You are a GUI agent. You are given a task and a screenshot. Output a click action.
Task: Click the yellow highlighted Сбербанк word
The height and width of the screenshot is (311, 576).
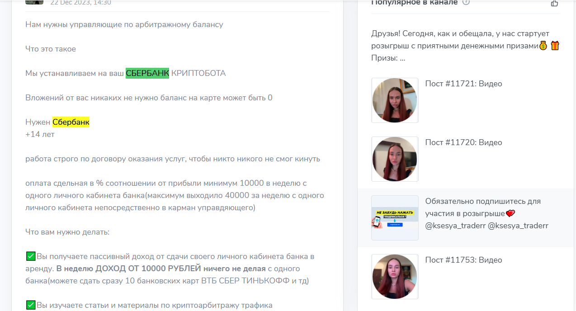pos(71,122)
